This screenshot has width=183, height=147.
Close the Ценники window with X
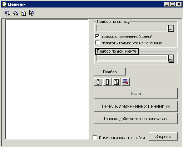(x=179, y=4)
